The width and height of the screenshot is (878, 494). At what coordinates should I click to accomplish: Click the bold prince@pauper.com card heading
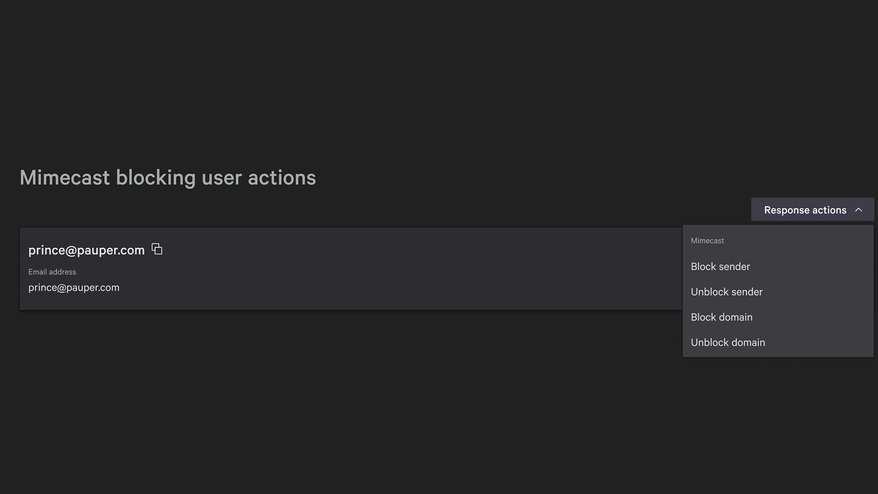[86, 250]
